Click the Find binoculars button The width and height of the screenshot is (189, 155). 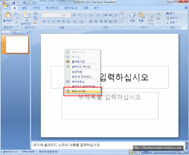tap(170, 13)
